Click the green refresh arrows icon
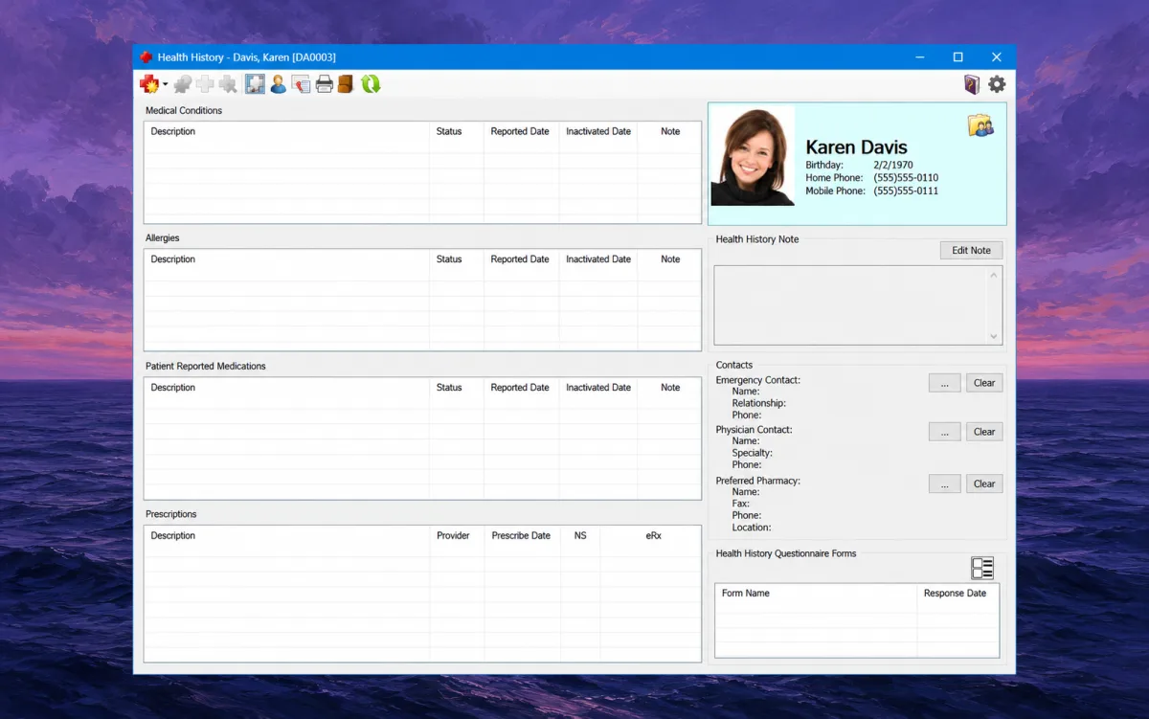Image resolution: width=1149 pixels, height=719 pixels. click(x=371, y=84)
